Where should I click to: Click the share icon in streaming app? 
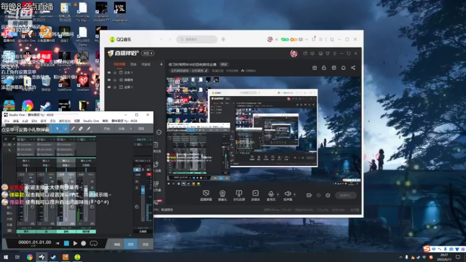353,68
